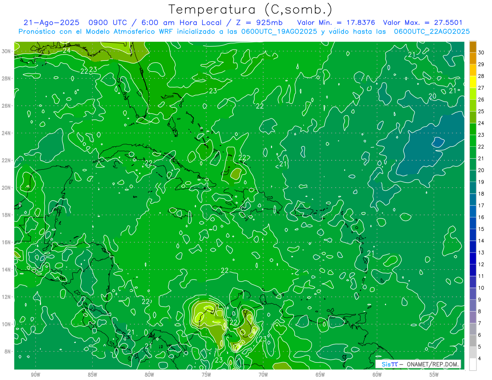
Task: Click legend label "15" on the color scale
Action: click(x=481, y=229)
